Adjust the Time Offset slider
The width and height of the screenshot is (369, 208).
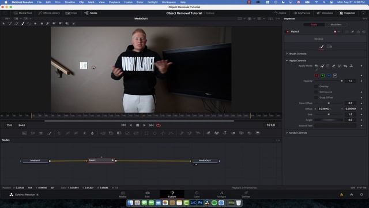click(x=329, y=103)
